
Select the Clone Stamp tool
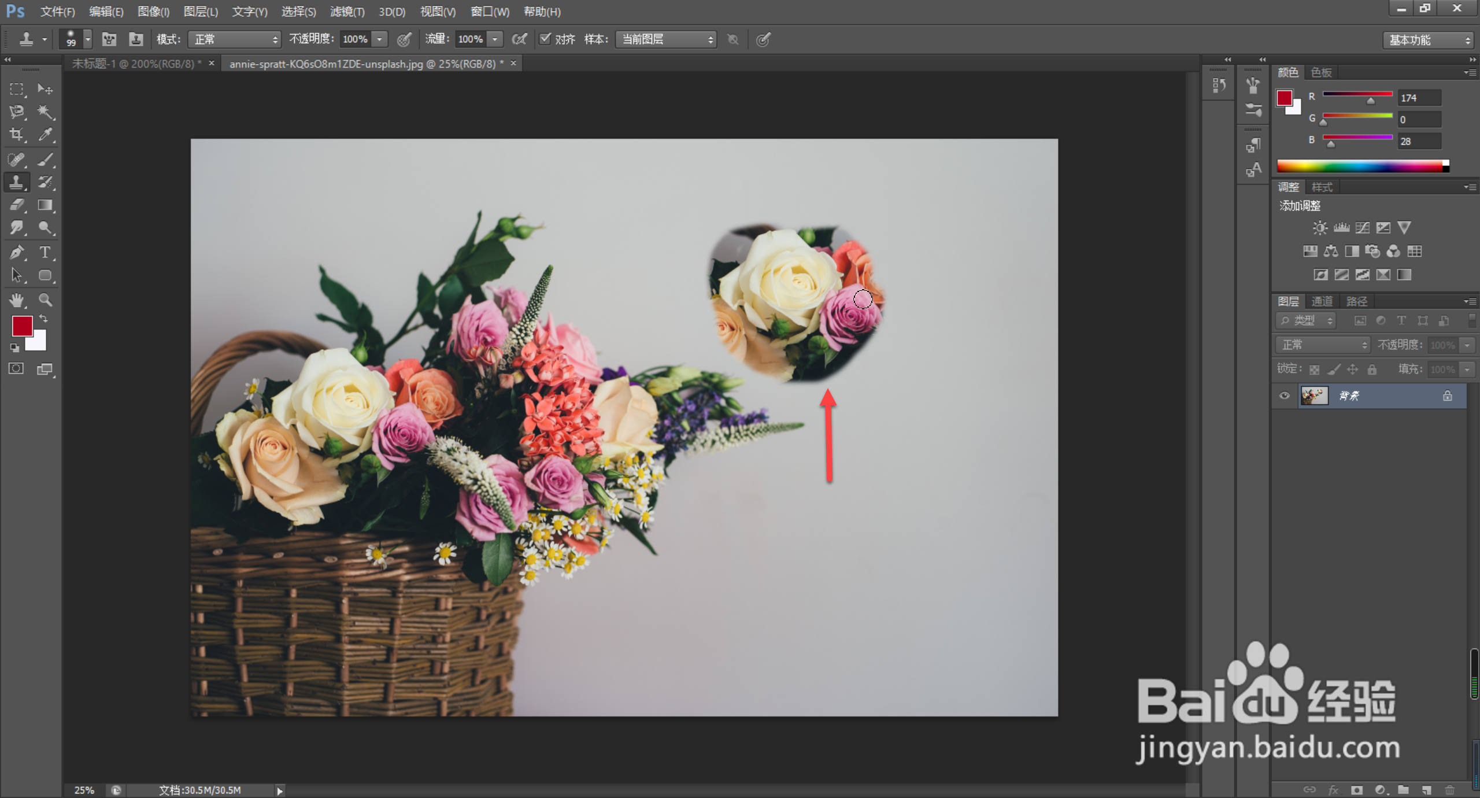tap(17, 182)
